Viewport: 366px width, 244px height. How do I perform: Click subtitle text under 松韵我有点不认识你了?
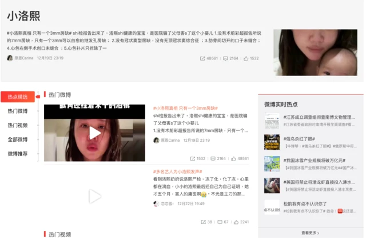click(x=320, y=211)
